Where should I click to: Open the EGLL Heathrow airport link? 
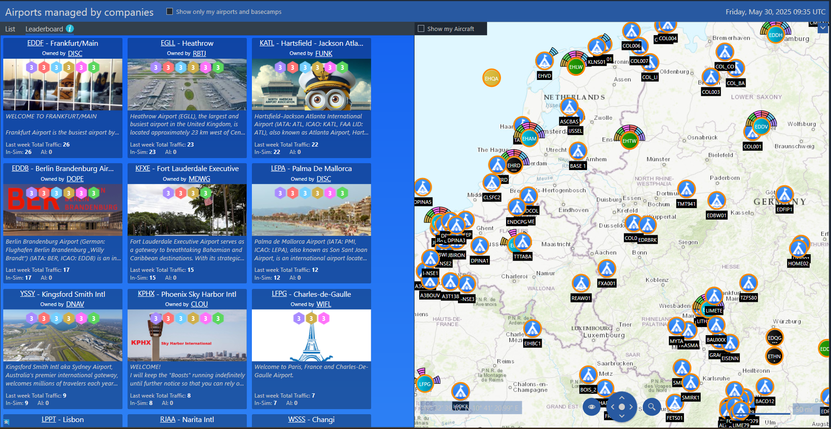(x=168, y=43)
